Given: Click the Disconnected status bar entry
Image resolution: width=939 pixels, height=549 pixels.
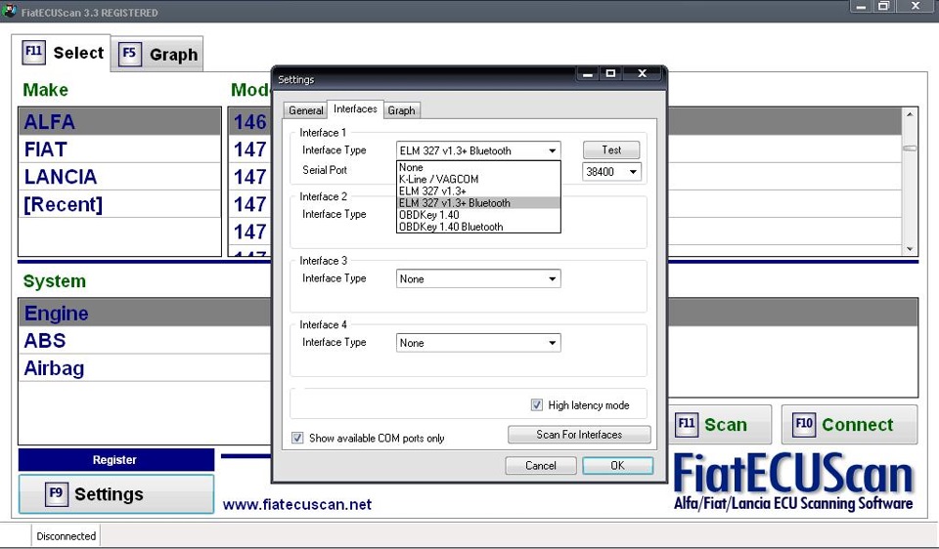Looking at the screenshot, I should 66,536.
